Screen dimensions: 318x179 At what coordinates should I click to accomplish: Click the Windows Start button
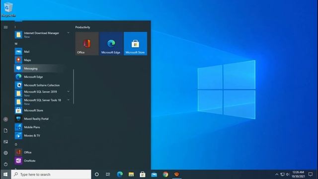pyautogui.click(x=5, y=175)
